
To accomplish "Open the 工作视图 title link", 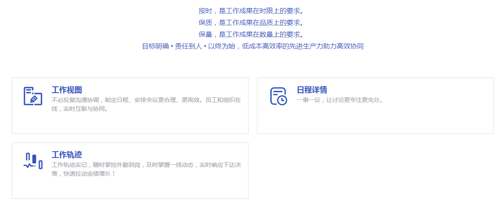I will [66, 90].
